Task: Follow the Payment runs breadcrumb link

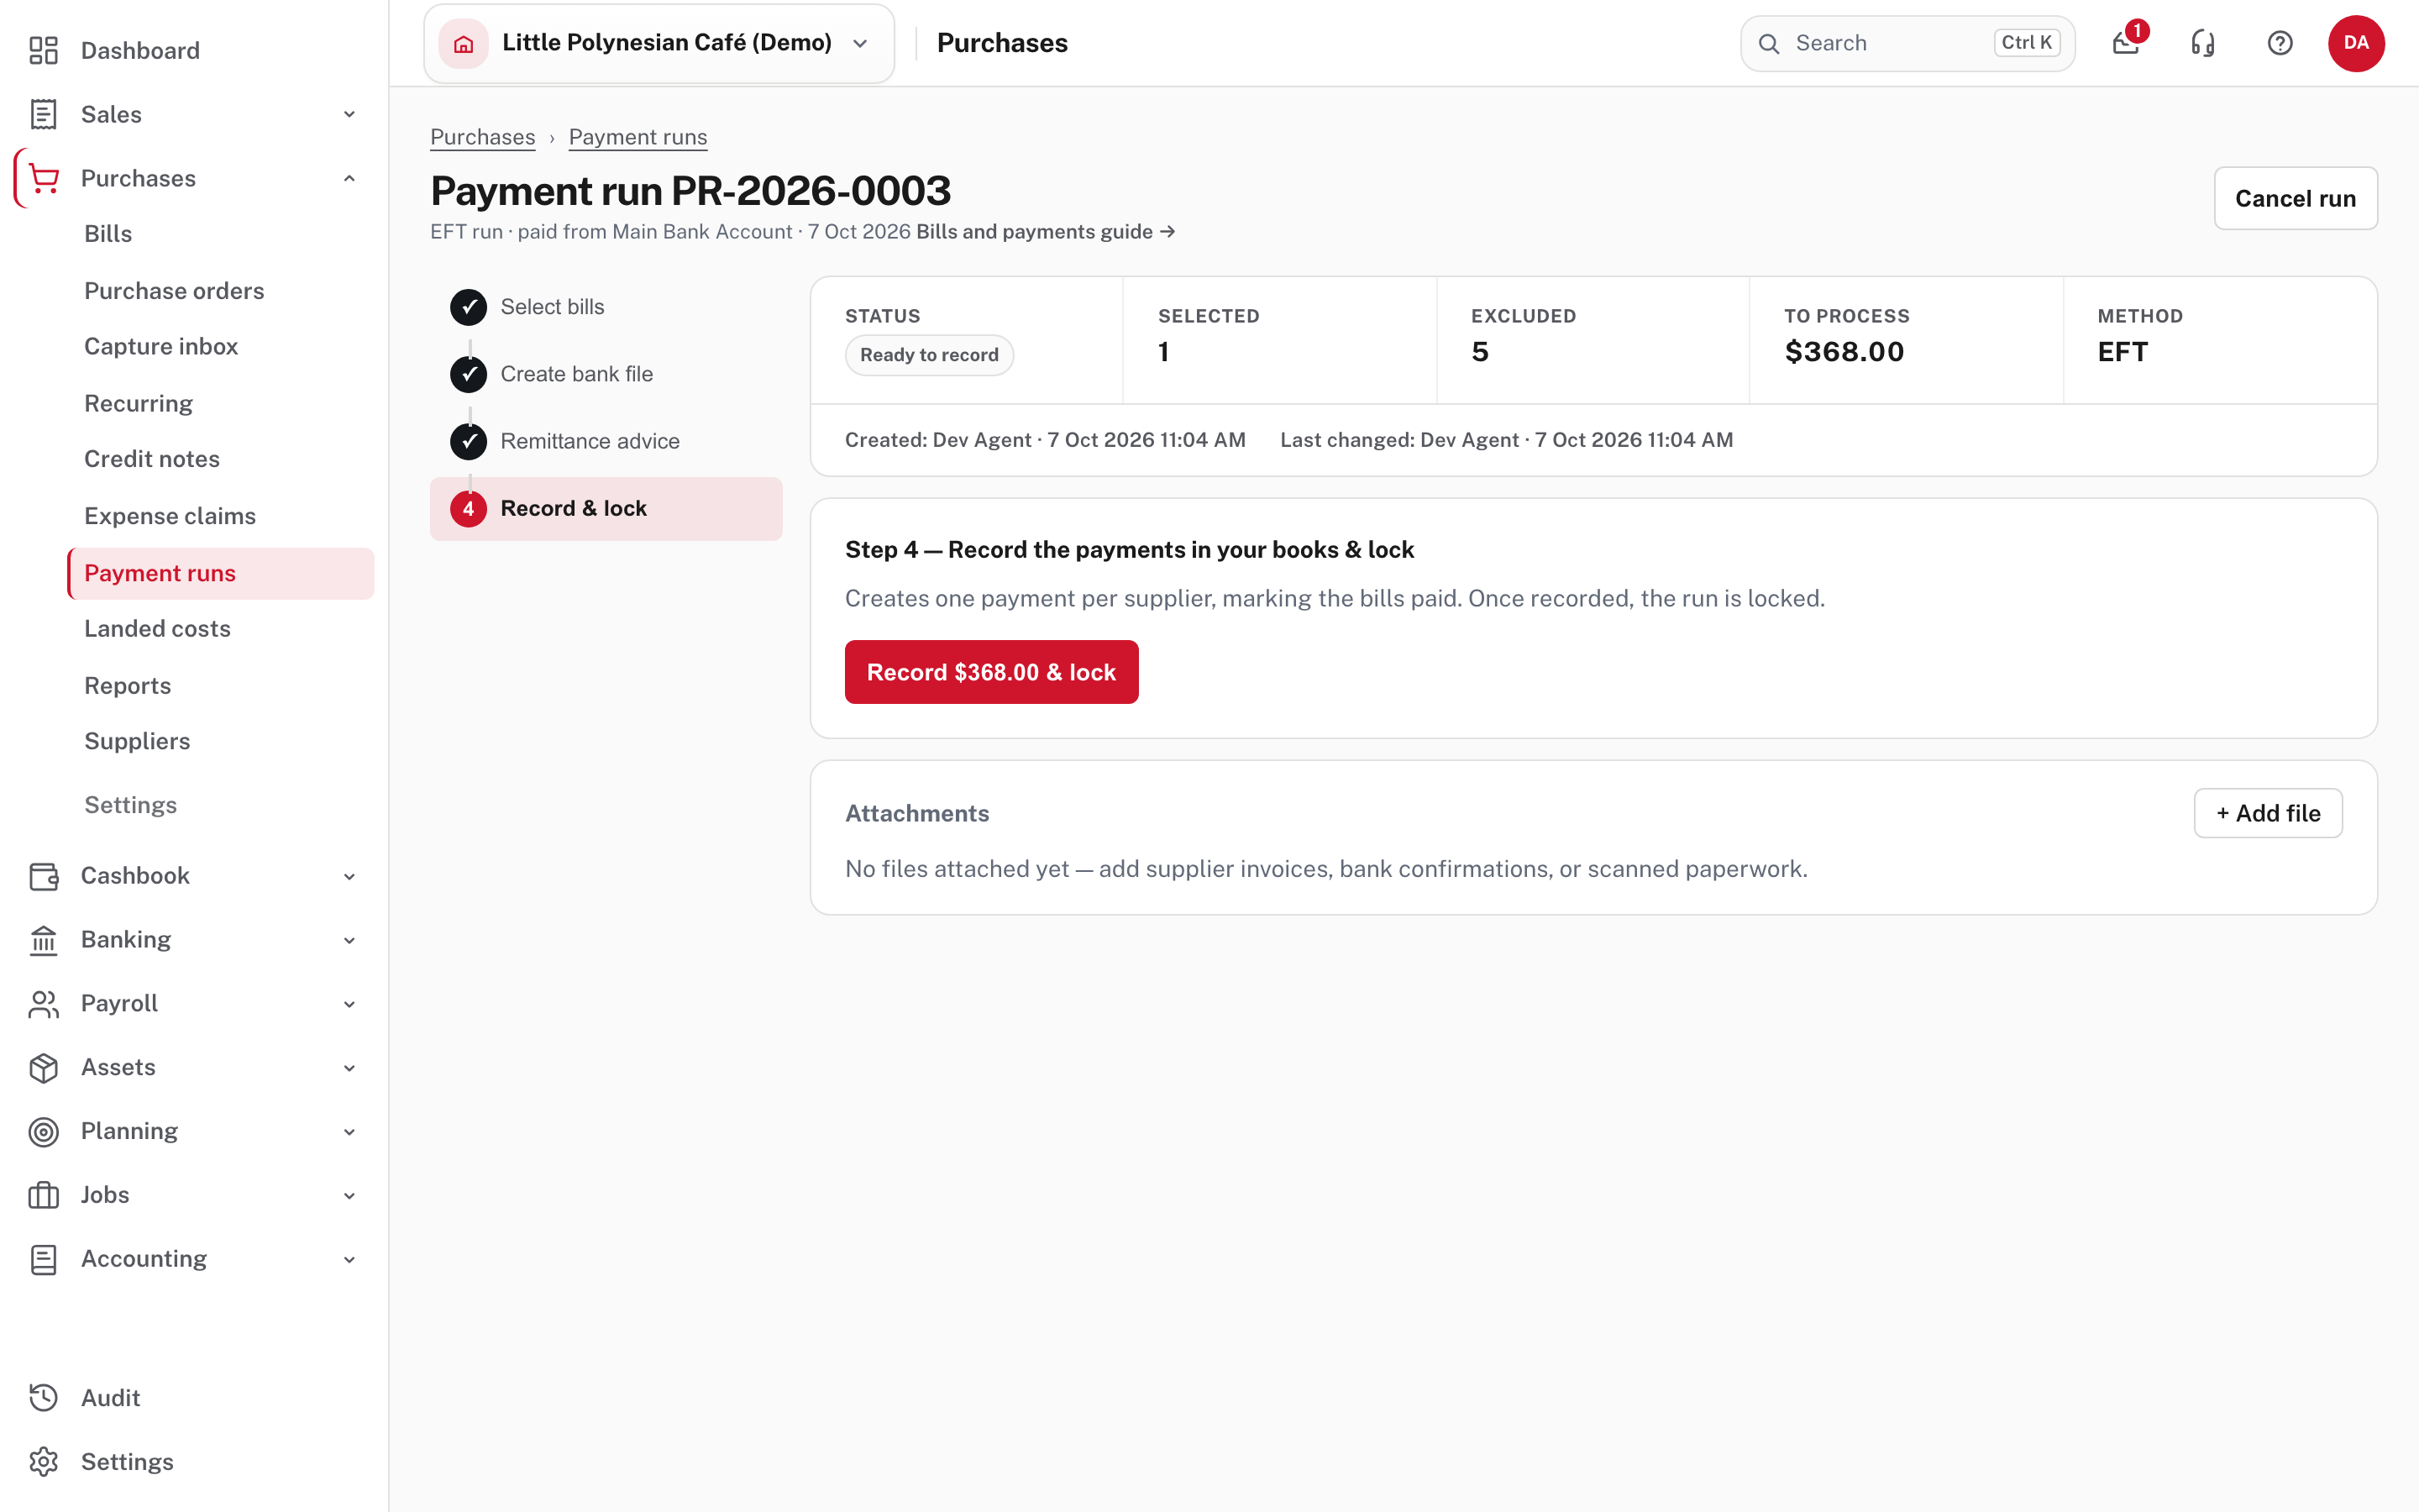Action: pos(638,137)
